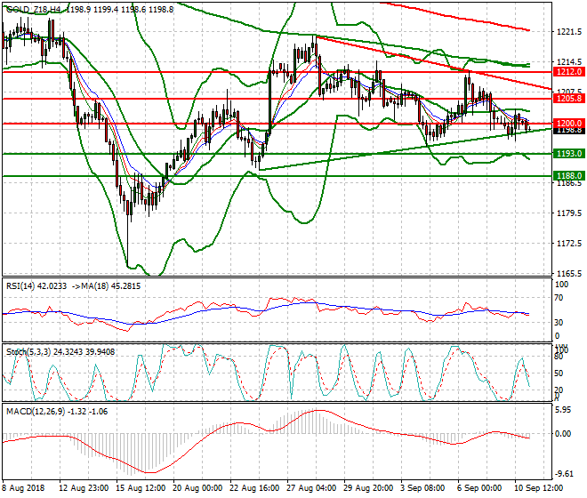Click the 1221.5 price axis value
The image size is (587, 498).
coord(569,32)
